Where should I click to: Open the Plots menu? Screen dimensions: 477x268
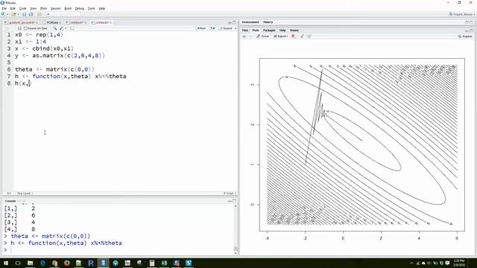(43, 8)
